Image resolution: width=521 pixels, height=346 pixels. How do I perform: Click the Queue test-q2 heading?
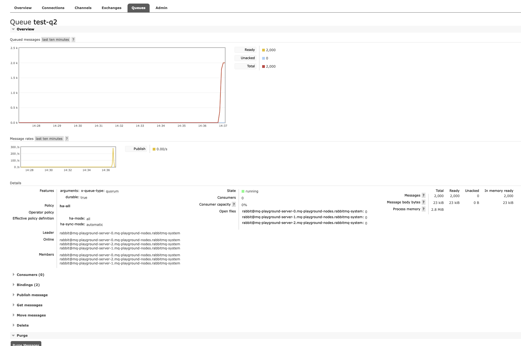coord(33,22)
